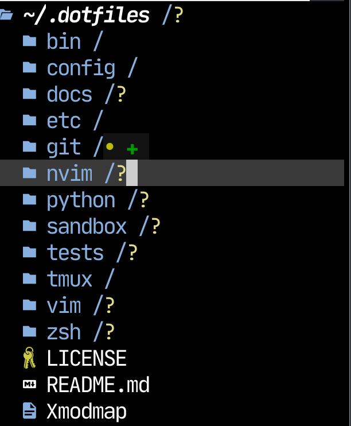Click the folder icon next to vim

[x=30, y=305]
